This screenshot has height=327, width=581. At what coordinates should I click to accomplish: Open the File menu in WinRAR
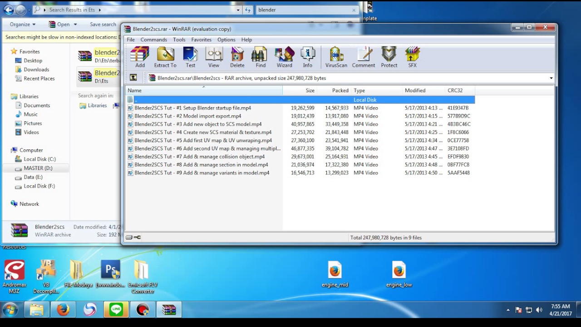point(131,40)
